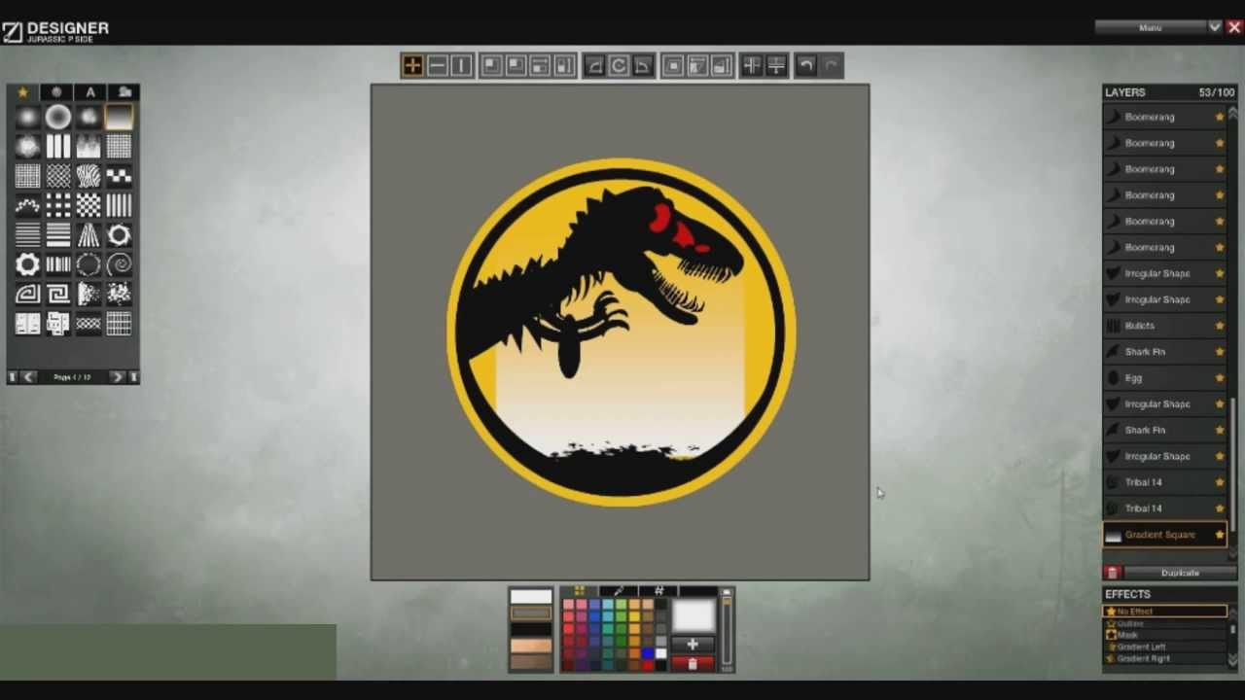Select the Gradient Left effect
Image resolution: width=1245 pixels, height=700 pixels.
(x=1165, y=647)
